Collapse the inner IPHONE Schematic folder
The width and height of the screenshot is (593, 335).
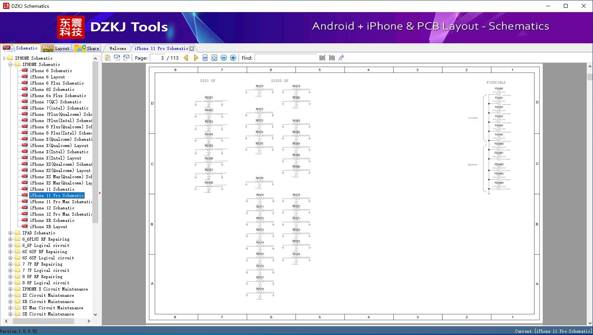pyautogui.click(x=11, y=64)
